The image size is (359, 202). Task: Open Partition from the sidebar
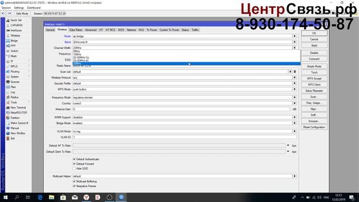15,118
